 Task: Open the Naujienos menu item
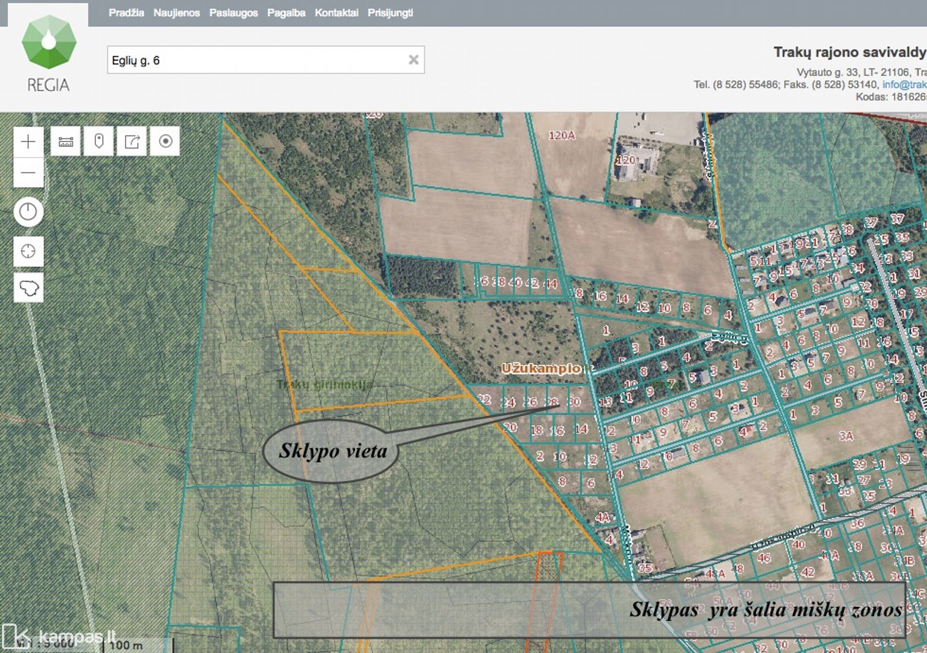[176, 13]
